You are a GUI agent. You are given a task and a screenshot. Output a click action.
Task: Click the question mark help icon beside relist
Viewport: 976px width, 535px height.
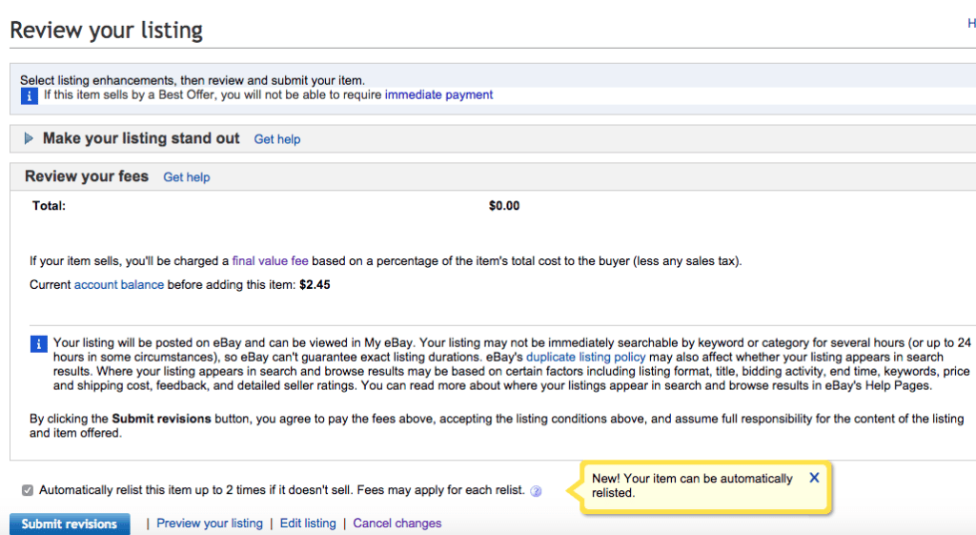point(536,491)
